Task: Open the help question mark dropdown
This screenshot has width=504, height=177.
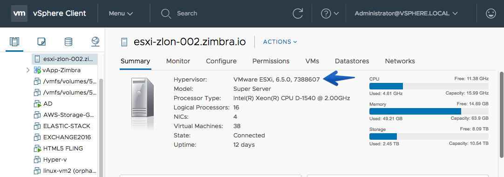Action: point(330,14)
